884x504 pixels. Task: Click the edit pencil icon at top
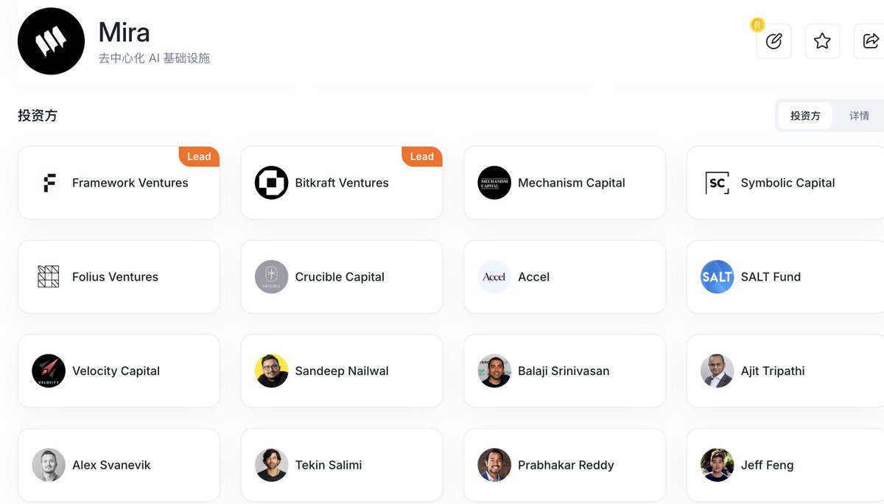pos(773,41)
